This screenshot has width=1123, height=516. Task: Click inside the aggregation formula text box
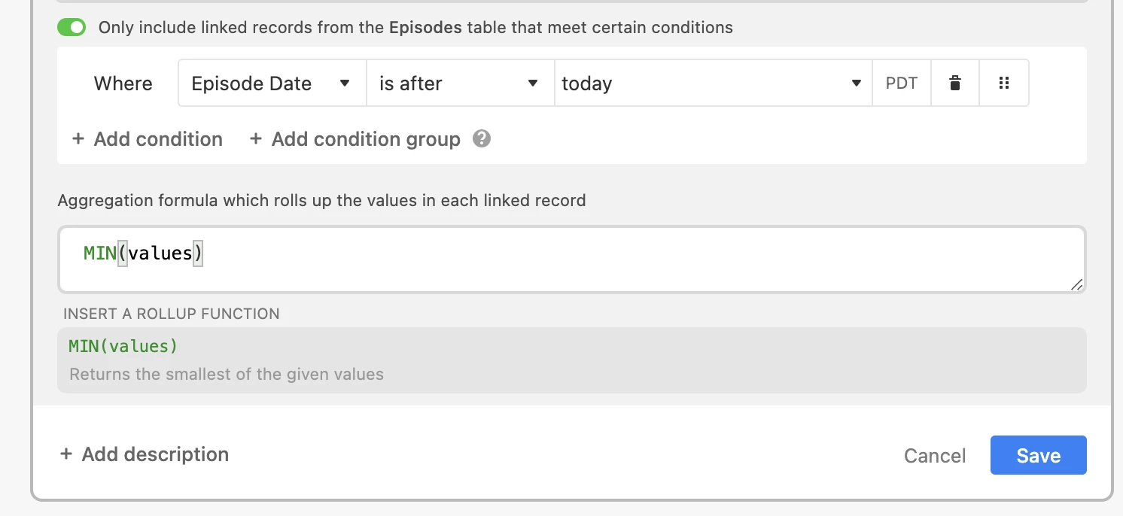click(x=572, y=260)
